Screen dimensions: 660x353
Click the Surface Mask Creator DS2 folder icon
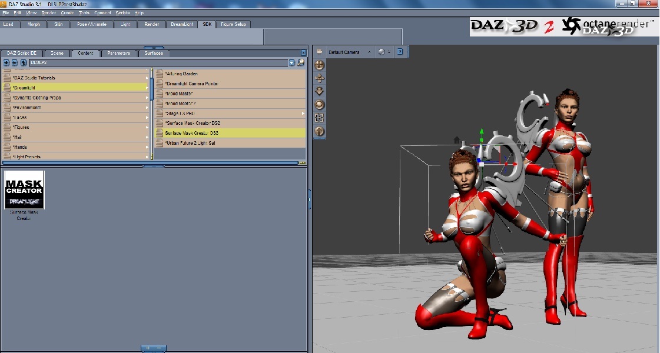[x=160, y=123]
